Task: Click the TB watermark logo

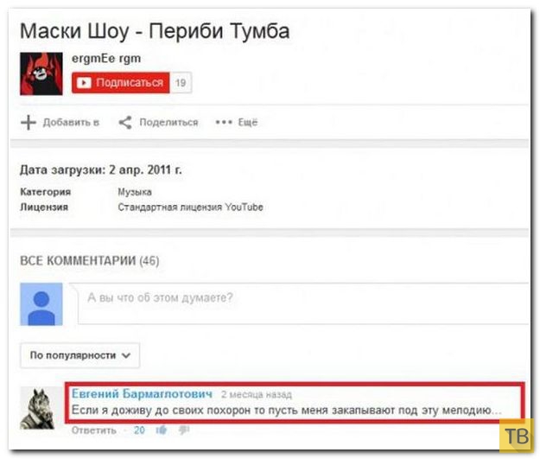Action: tap(517, 436)
